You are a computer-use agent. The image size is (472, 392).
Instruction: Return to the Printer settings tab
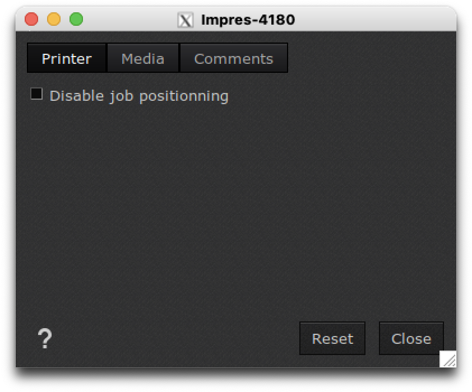(66, 58)
